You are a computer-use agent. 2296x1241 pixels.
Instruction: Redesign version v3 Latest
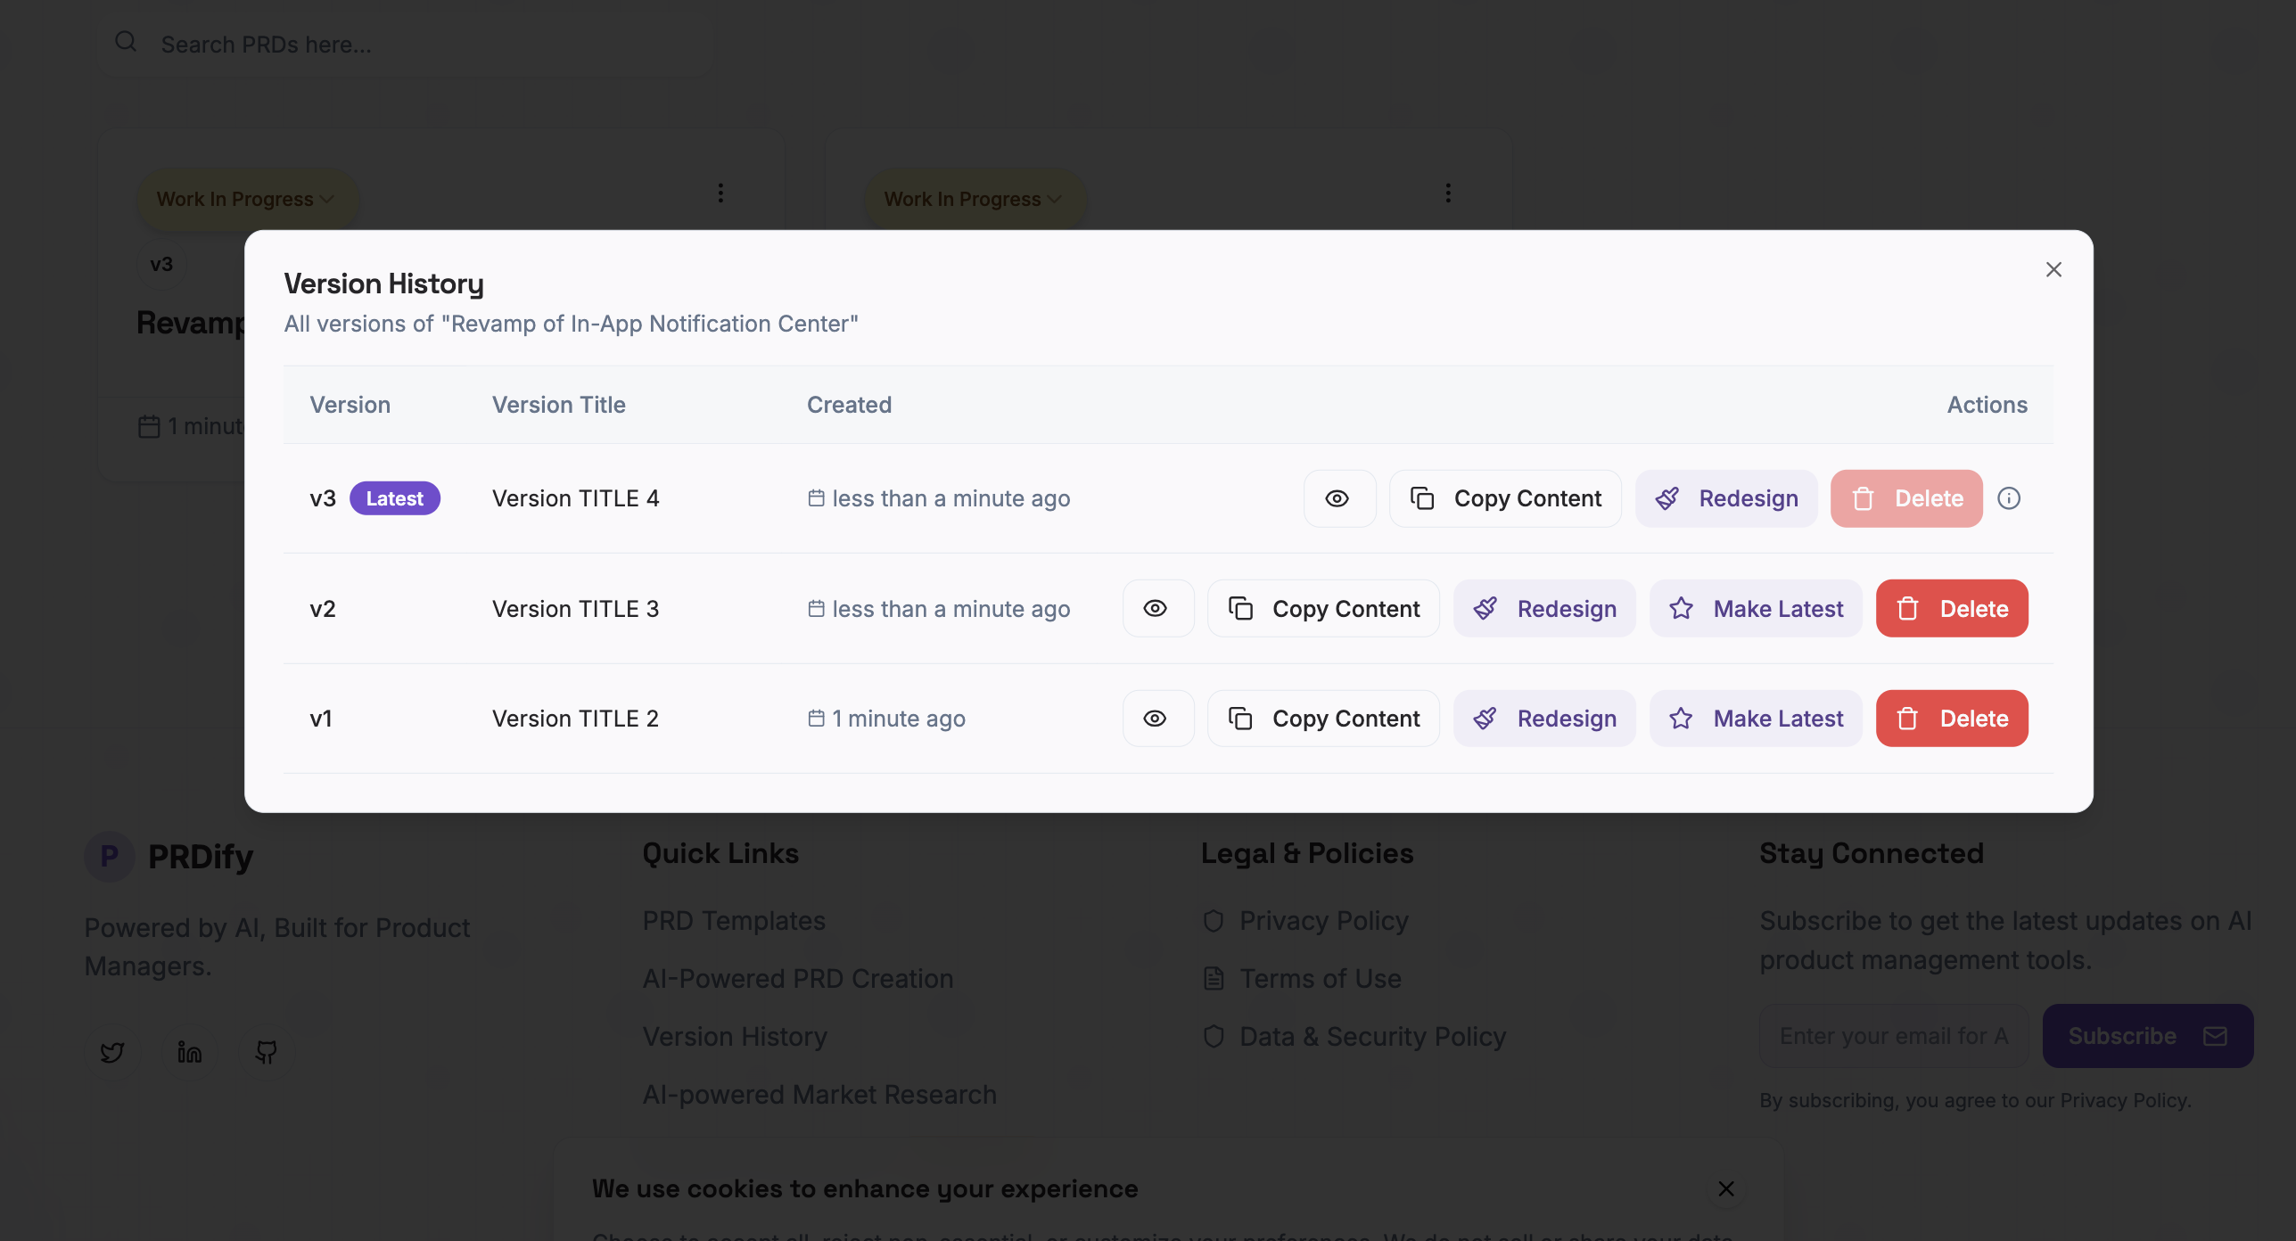click(x=1726, y=498)
